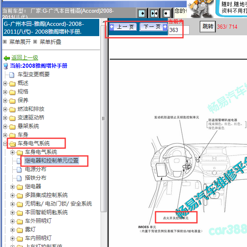Click the manual title header G-广州本田-雅阁

51,28
